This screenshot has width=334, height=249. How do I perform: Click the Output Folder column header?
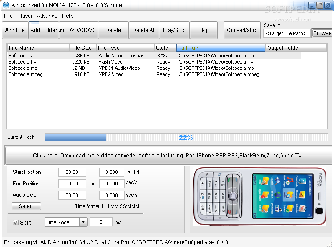pyautogui.click(x=283, y=48)
